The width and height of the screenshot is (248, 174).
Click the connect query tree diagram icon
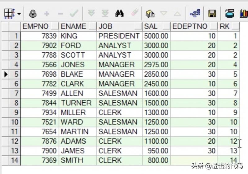(195, 13)
